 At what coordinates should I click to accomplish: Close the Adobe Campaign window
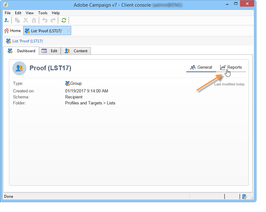coord(247,4)
